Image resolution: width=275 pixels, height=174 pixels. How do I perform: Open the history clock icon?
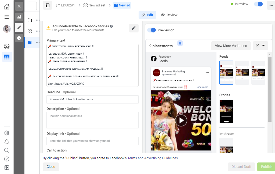[x=19, y=38]
